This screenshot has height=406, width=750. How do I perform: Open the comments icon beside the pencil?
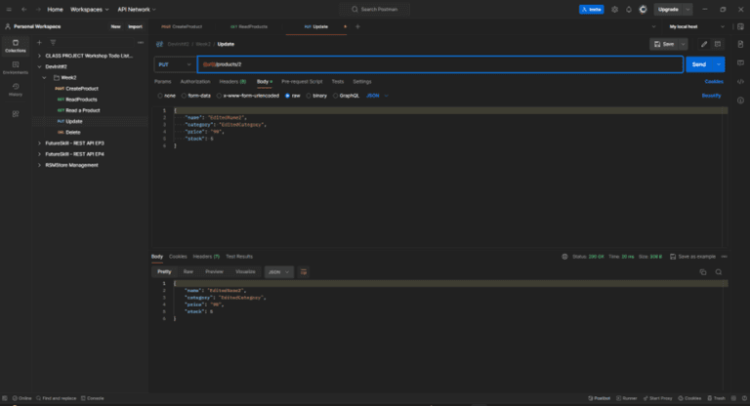point(718,44)
